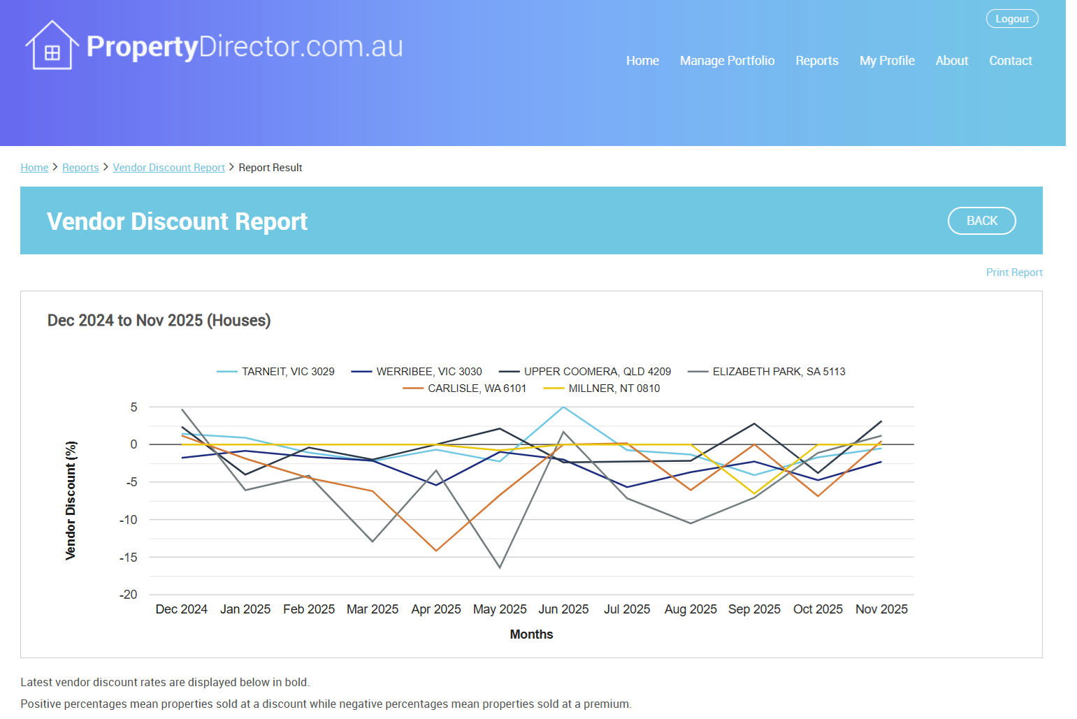Select My Profile in top navigation
Viewport: 1077px width, 719px height.
tap(887, 61)
